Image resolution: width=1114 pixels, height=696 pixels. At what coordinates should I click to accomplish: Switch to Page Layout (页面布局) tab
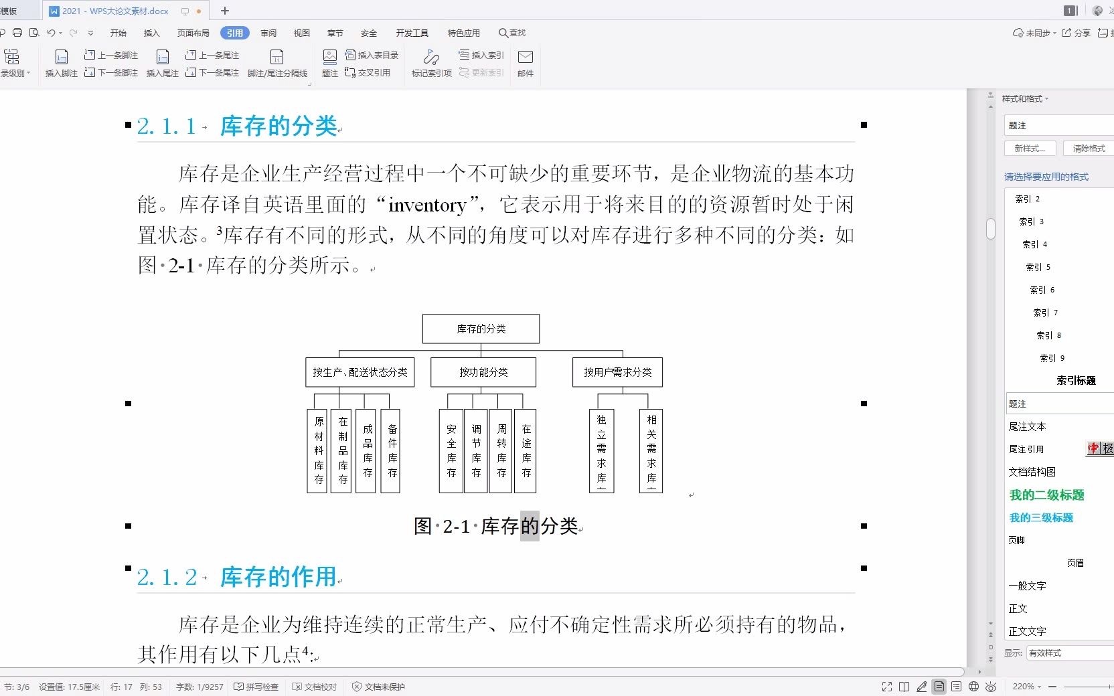(193, 33)
